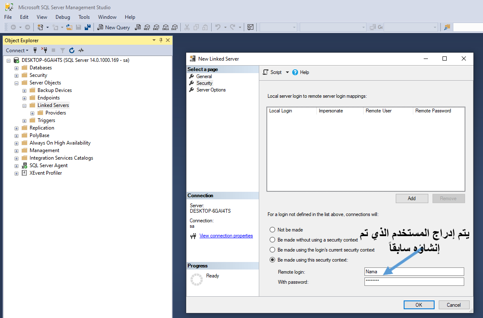Image resolution: width=483 pixels, height=318 pixels.
Task: Open the Help menu in the menu bar
Action: pos(130,17)
